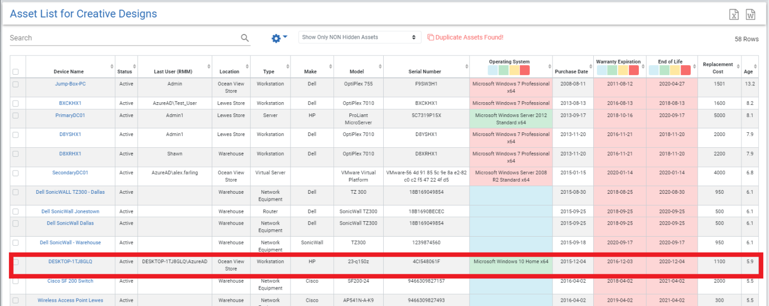Check the Dell SonicWall Dallas checkbox
Viewport: 769px width, 306px height.
(x=15, y=223)
